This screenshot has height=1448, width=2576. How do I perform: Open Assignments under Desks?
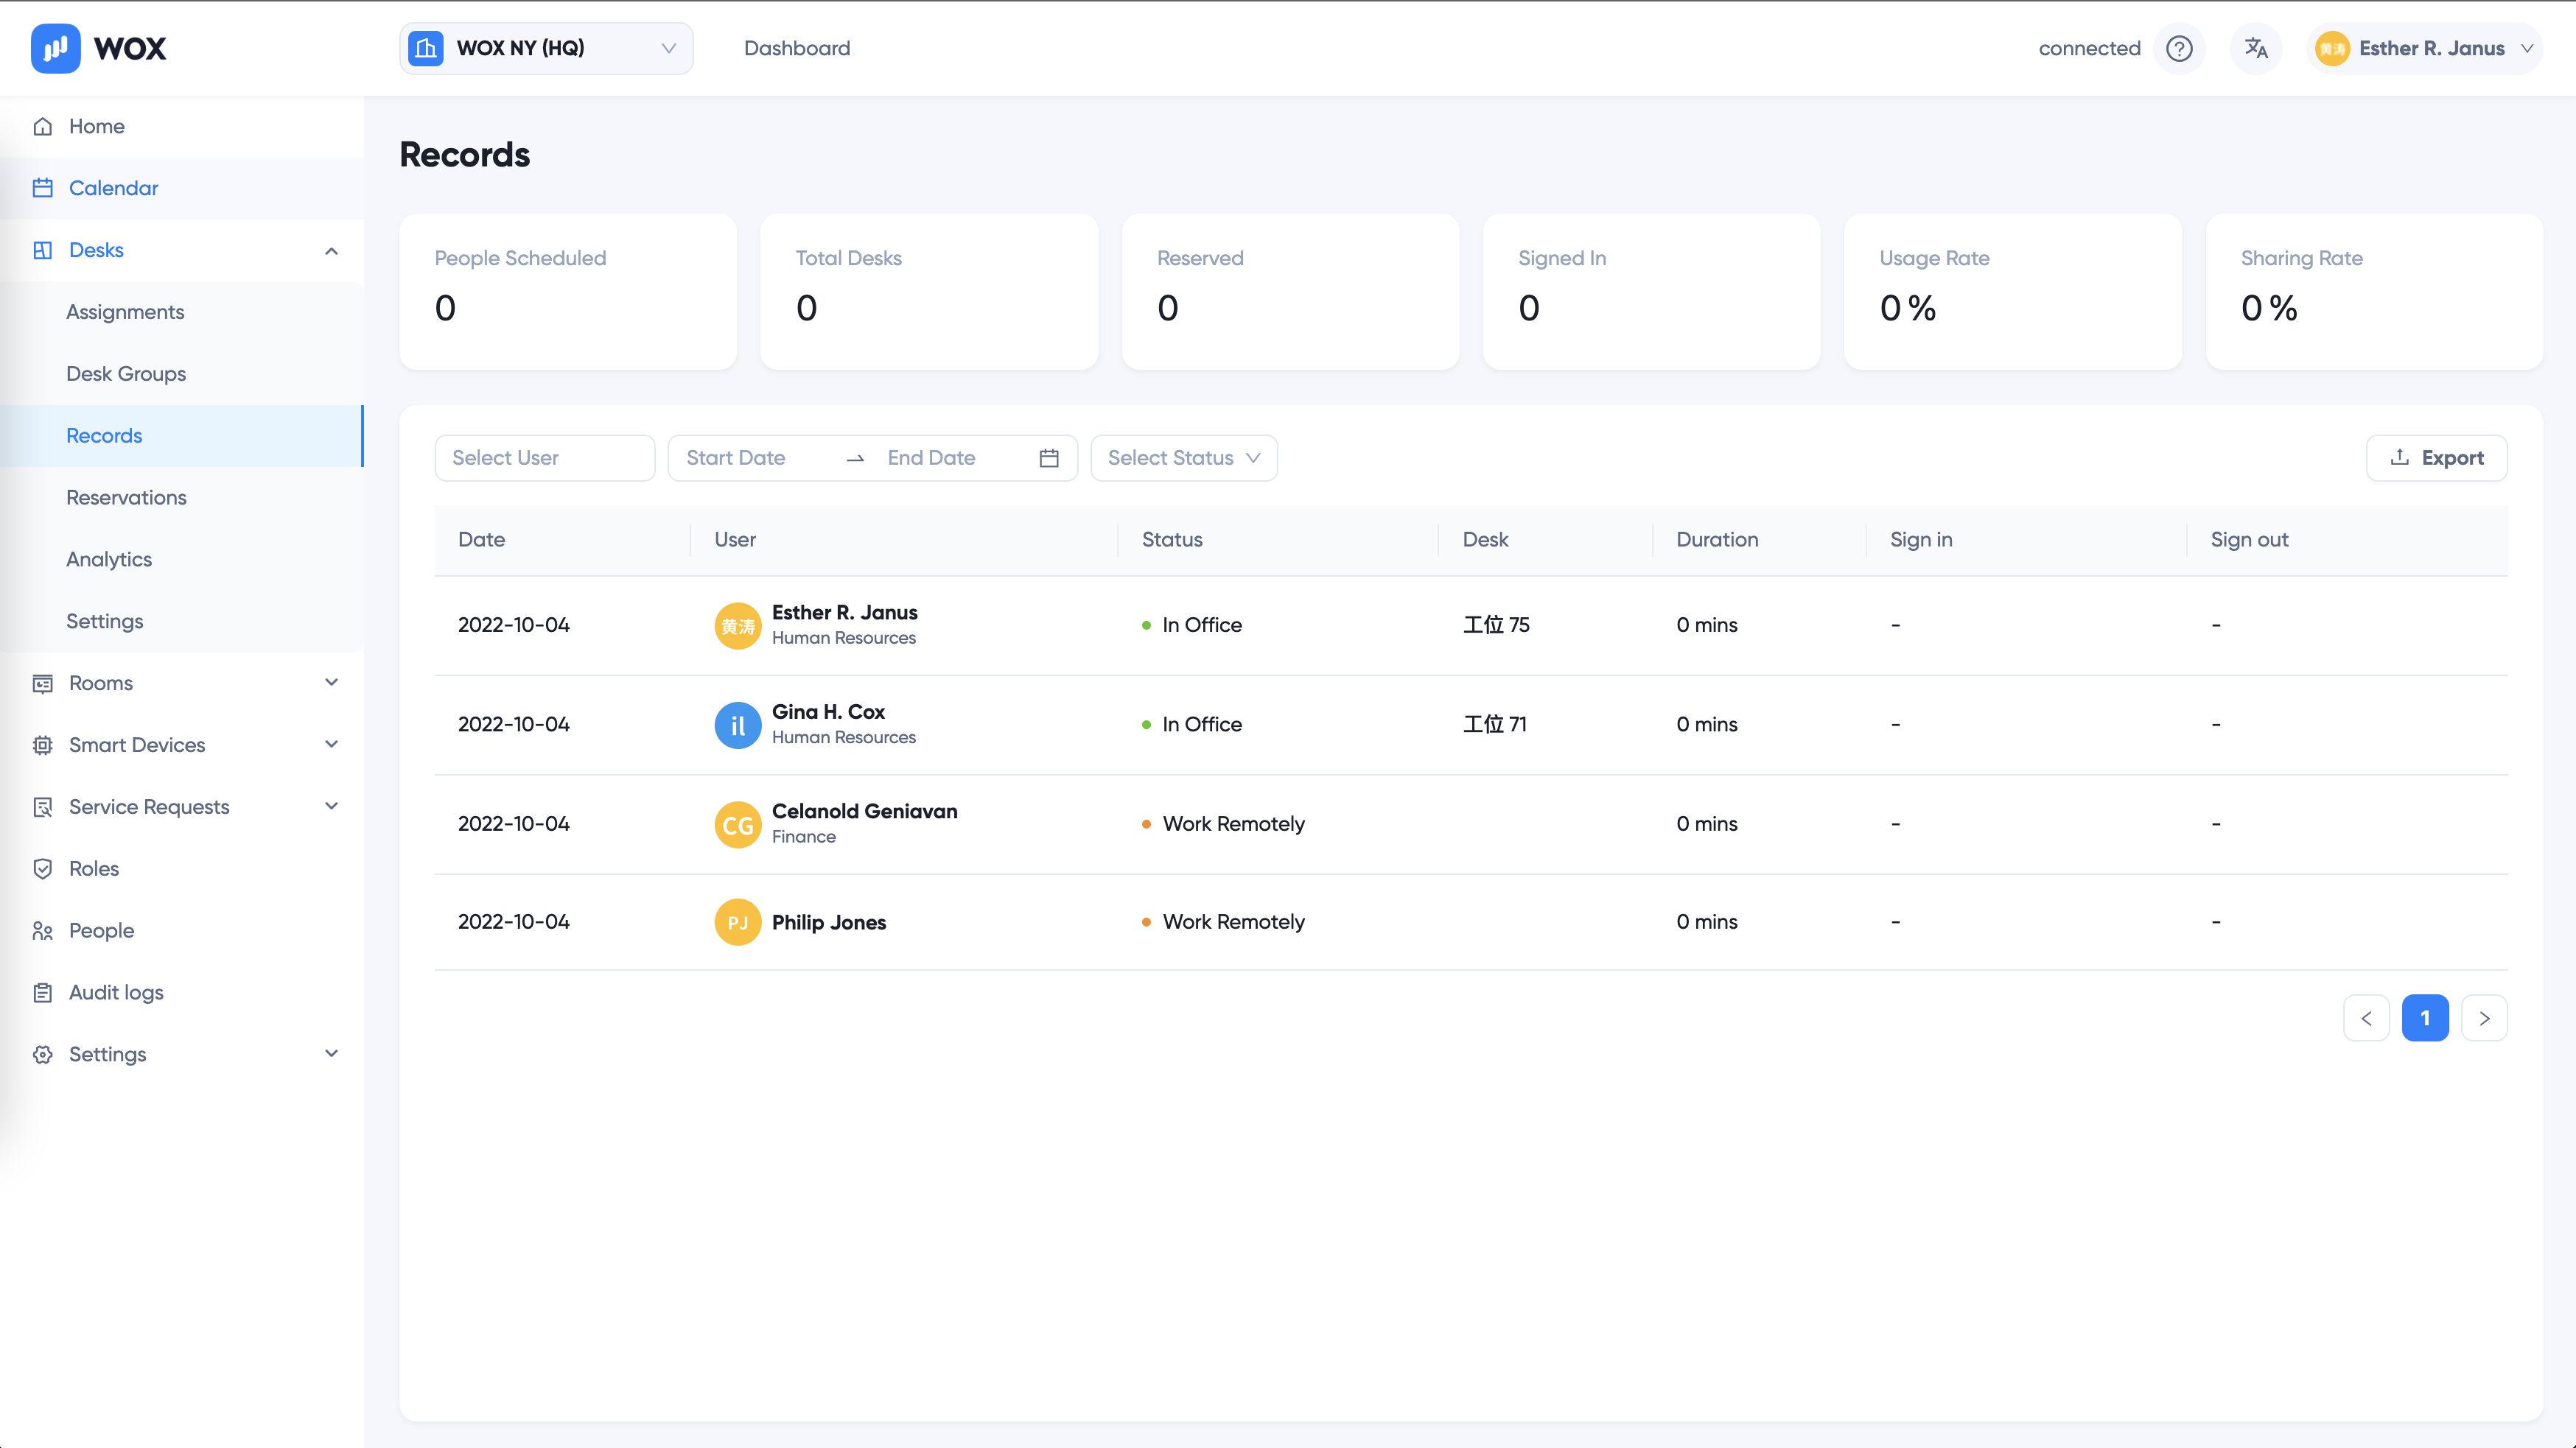181,312
